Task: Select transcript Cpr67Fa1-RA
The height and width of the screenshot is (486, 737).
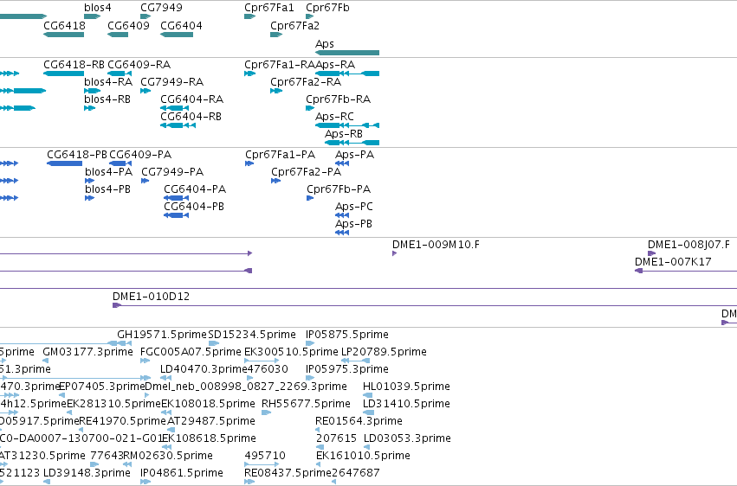Action: tap(280, 64)
